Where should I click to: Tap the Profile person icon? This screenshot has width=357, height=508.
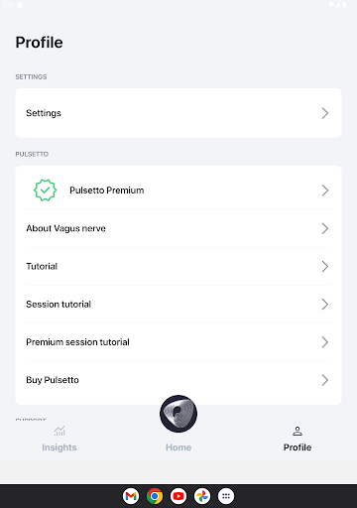pyautogui.click(x=297, y=431)
